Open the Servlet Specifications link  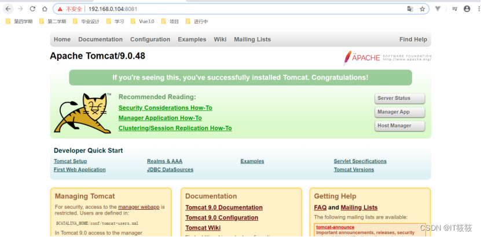[360, 161]
